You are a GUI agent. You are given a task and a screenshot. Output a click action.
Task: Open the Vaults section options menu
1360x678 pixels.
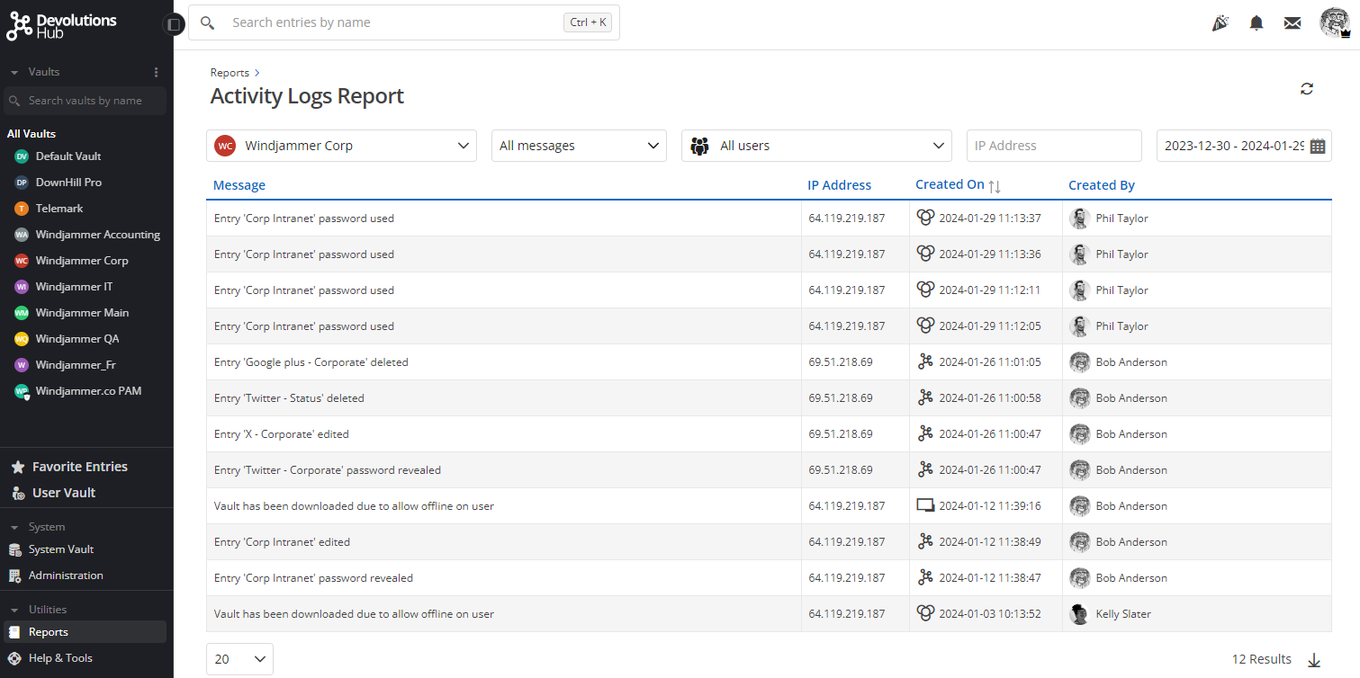point(156,72)
